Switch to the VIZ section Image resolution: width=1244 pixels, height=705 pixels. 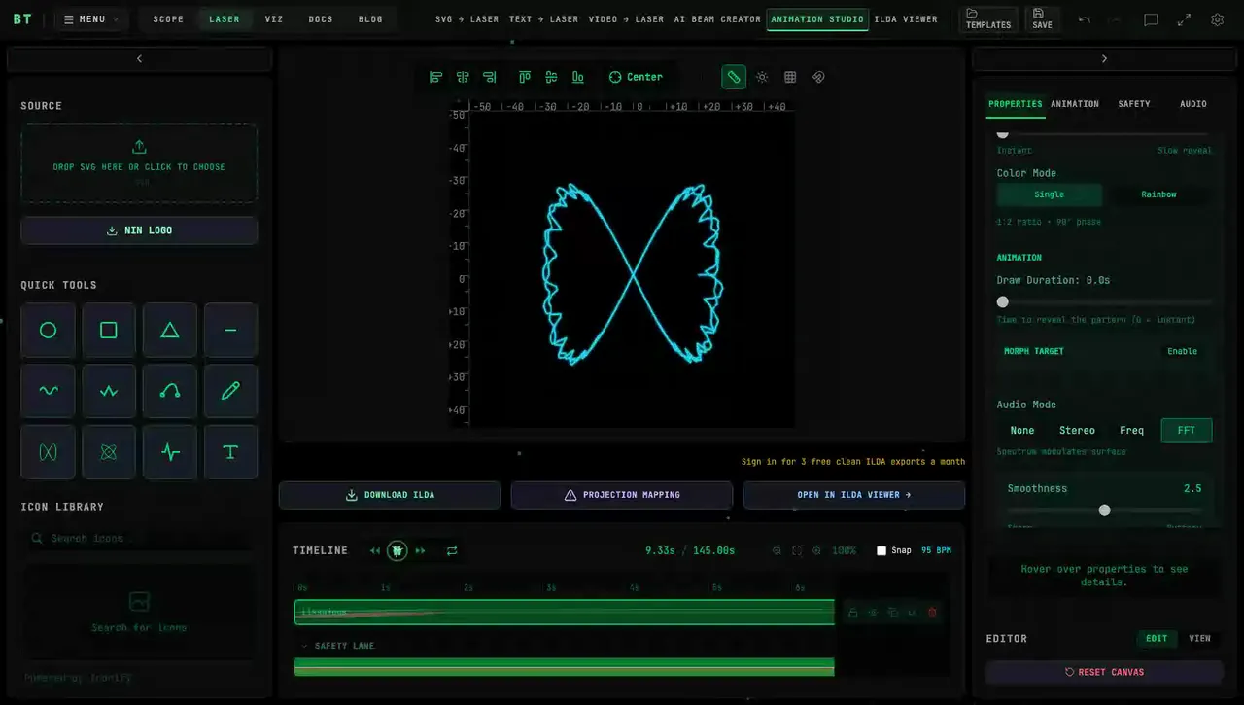coord(274,19)
